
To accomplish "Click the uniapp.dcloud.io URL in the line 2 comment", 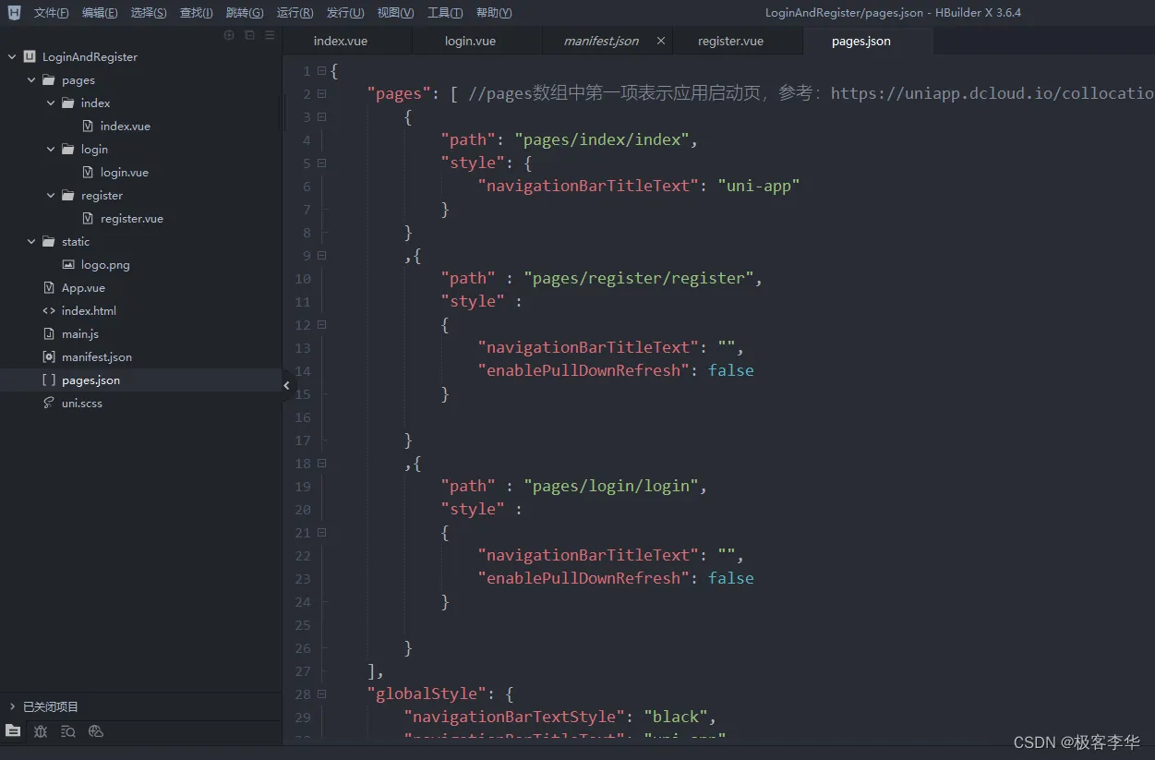I will point(993,93).
